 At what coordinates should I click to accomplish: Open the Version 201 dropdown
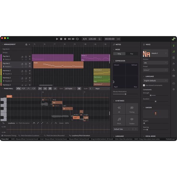click(155, 63)
